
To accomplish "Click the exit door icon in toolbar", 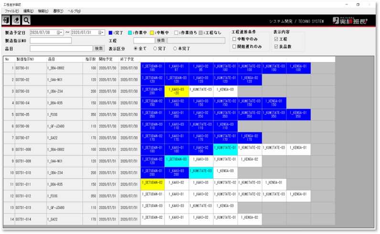I will 6,20.
